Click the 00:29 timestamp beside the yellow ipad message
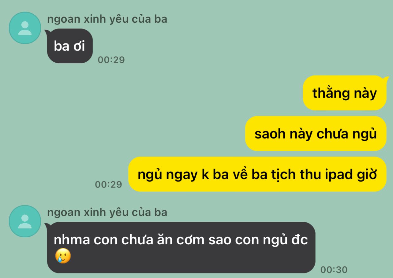The height and width of the screenshot is (278, 393). 108,184
